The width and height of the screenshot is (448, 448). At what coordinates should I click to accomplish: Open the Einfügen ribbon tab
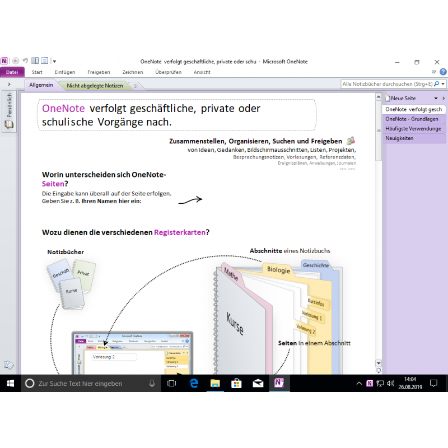tap(65, 72)
